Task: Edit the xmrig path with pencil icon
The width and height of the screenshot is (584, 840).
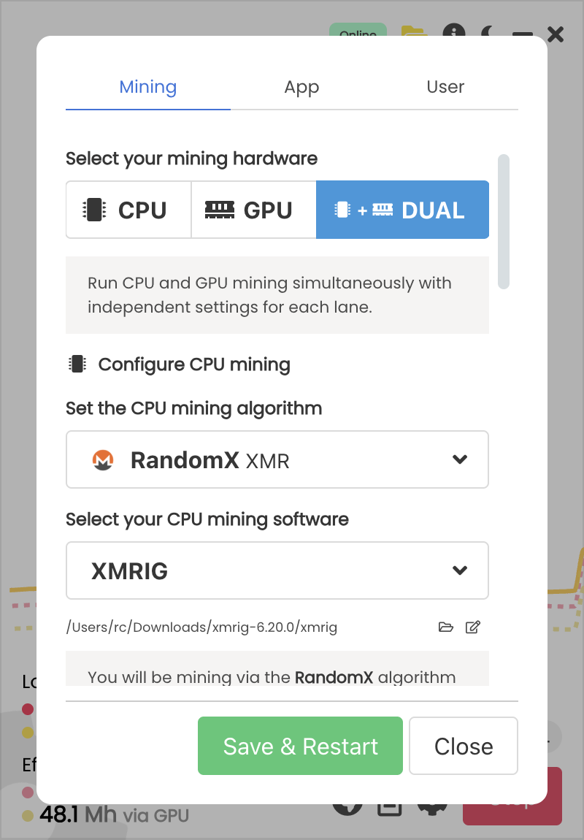Action: click(472, 627)
